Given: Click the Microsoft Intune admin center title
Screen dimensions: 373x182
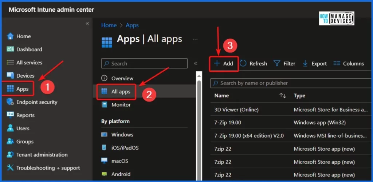Looking at the screenshot, I should (51, 10).
